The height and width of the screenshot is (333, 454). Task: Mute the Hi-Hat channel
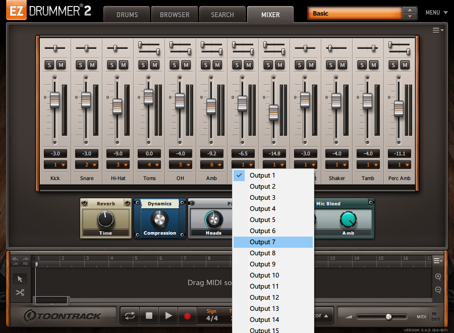coord(124,65)
